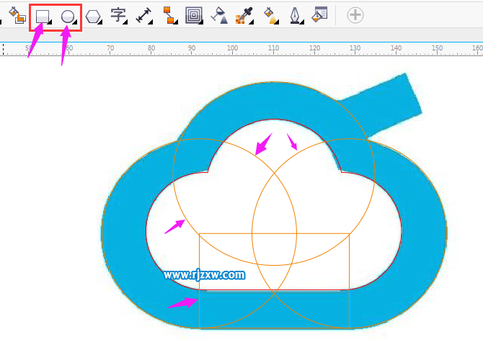Click the Quick Customize plus button
This screenshot has width=483, height=342.
355,15
